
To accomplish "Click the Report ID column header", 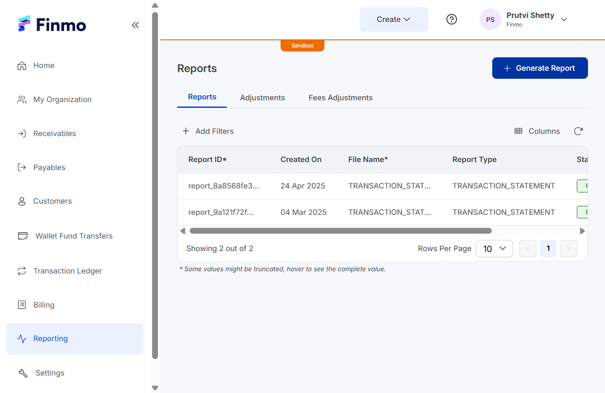I will [x=208, y=159].
